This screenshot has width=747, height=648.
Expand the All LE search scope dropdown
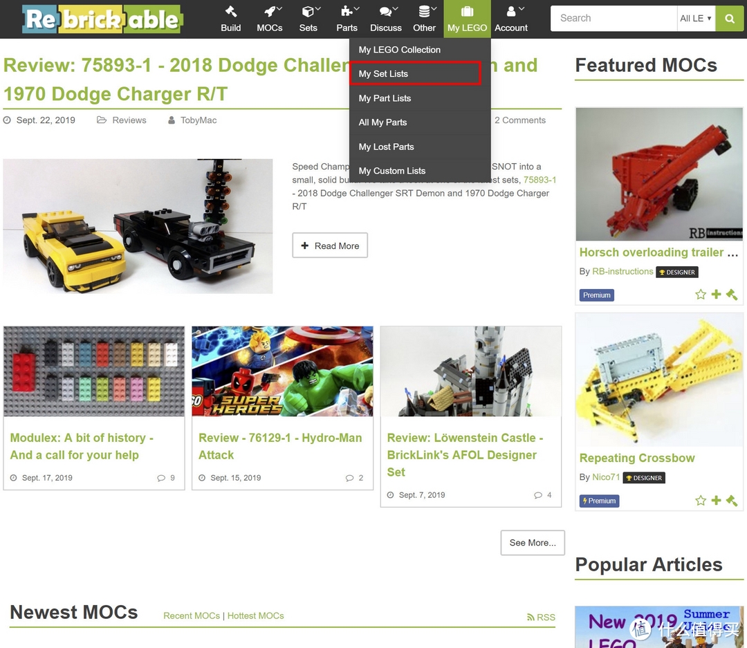(x=696, y=19)
